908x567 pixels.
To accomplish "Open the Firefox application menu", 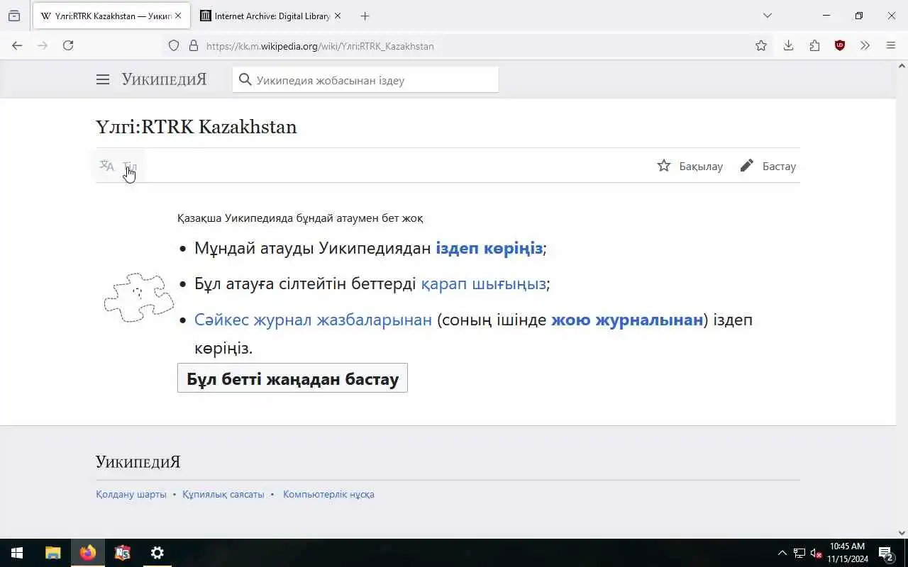I will tap(891, 45).
